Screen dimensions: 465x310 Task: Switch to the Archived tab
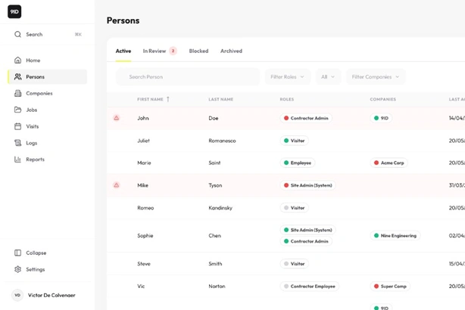click(x=231, y=51)
